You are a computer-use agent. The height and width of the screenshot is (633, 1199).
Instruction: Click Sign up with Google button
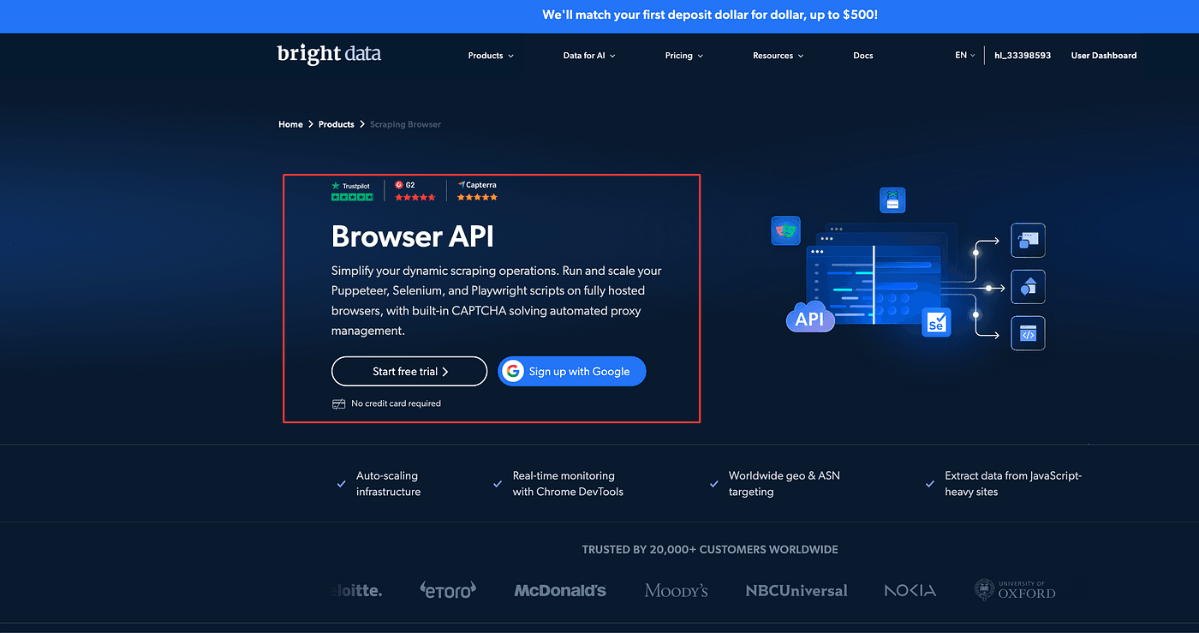(x=571, y=372)
